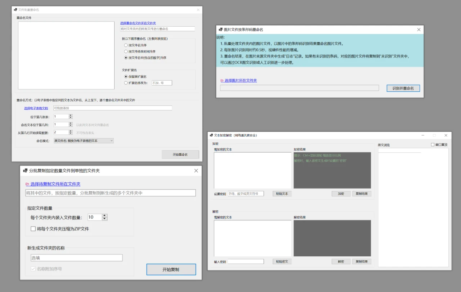
Task: Click the 加密结果 output panel
Action: (x=332, y=170)
